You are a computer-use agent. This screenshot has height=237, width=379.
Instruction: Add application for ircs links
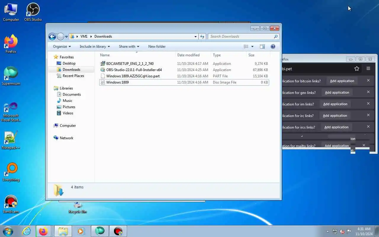[336, 127]
